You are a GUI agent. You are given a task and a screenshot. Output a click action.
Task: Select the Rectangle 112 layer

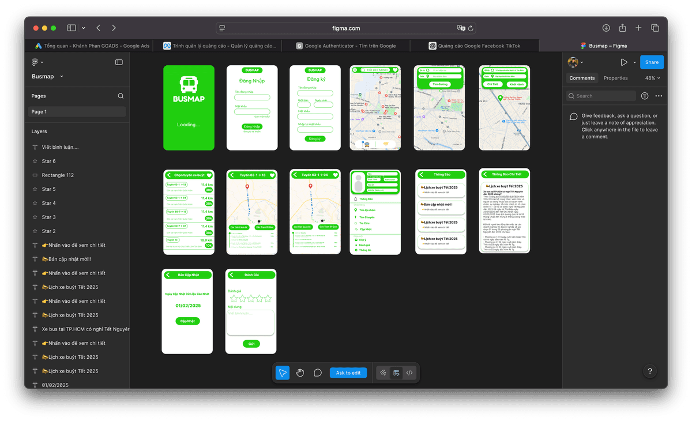click(x=58, y=175)
